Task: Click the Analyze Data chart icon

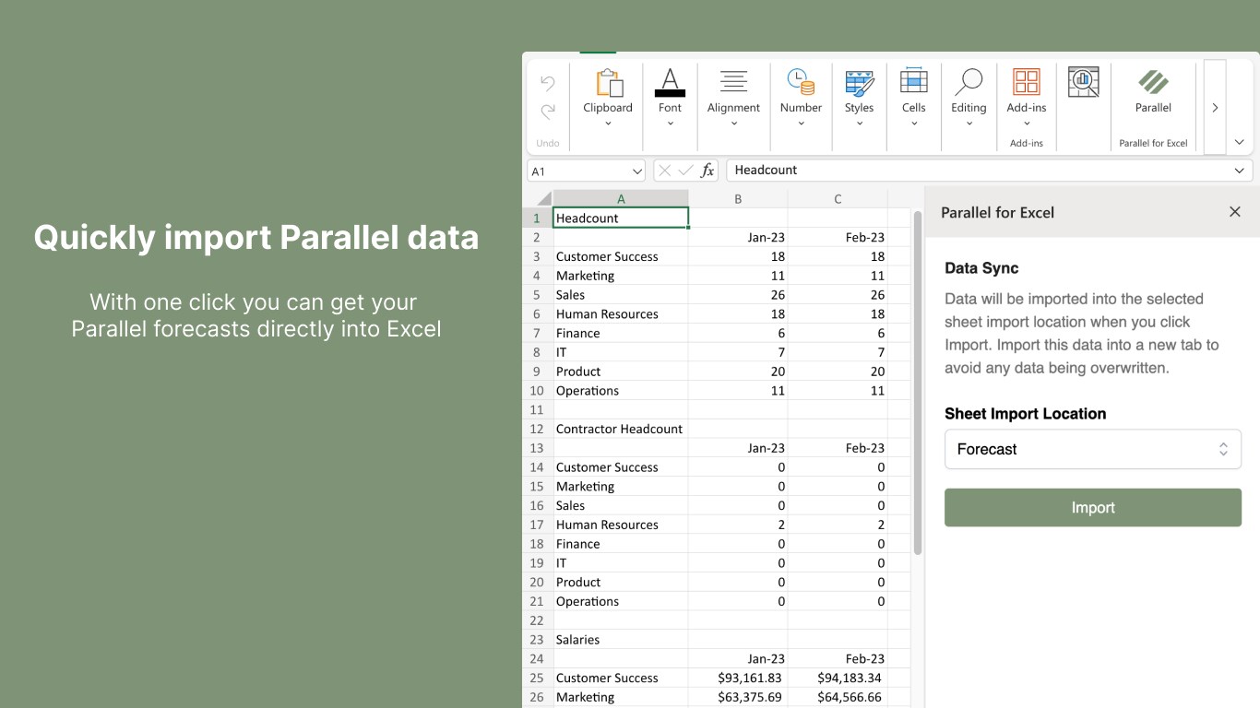Action: (x=1084, y=82)
